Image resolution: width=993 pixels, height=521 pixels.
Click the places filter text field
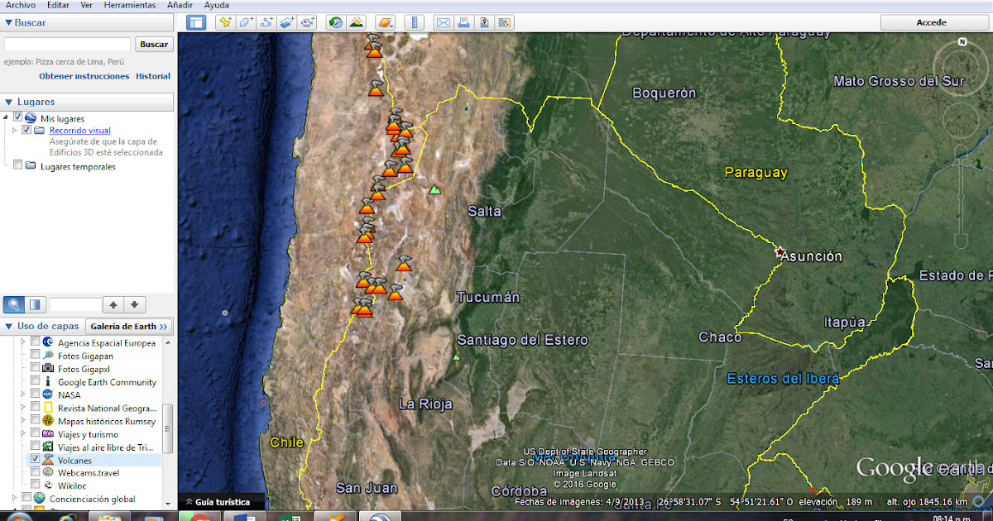(75, 304)
